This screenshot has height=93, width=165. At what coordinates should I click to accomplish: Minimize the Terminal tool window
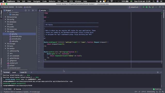click(x=161, y=72)
